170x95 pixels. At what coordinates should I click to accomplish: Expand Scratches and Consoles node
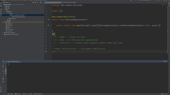coord(3,35)
